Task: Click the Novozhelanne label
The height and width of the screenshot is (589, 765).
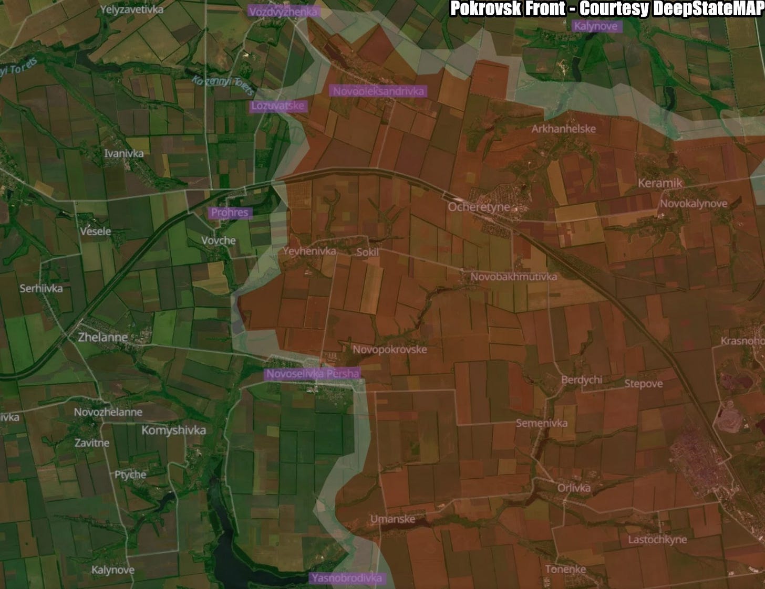Action: 108,412
